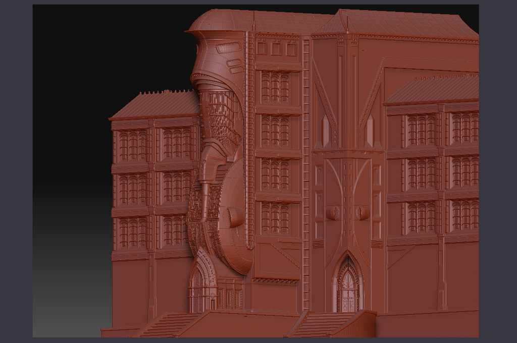This screenshot has width=517, height=343.
Task: Select the gothic arched door of central tower
Action: coord(348,282)
